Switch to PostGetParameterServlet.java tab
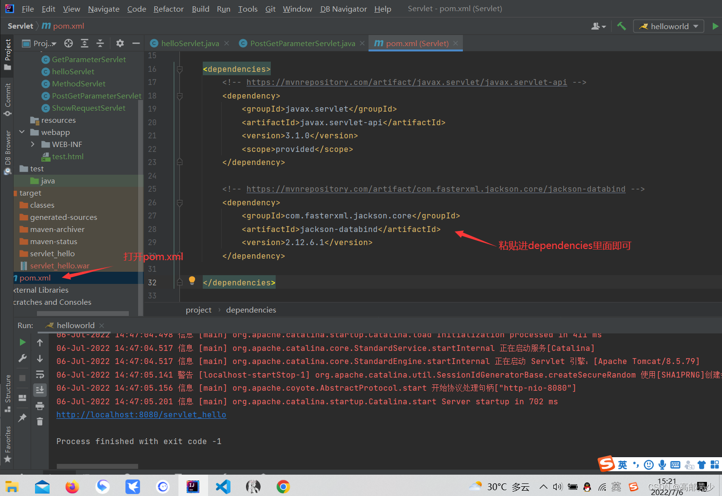 pyautogui.click(x=302, y=43)
